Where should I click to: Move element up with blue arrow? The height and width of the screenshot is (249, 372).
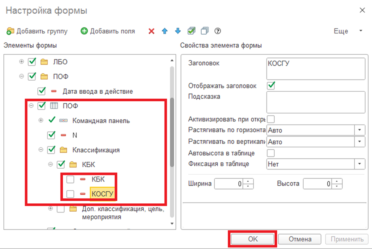165,31
